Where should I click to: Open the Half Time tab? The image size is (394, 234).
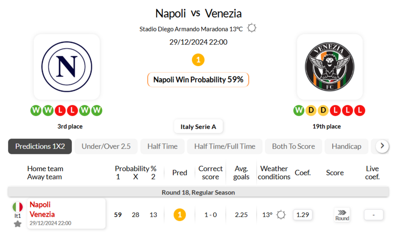[x=162, y=146]
